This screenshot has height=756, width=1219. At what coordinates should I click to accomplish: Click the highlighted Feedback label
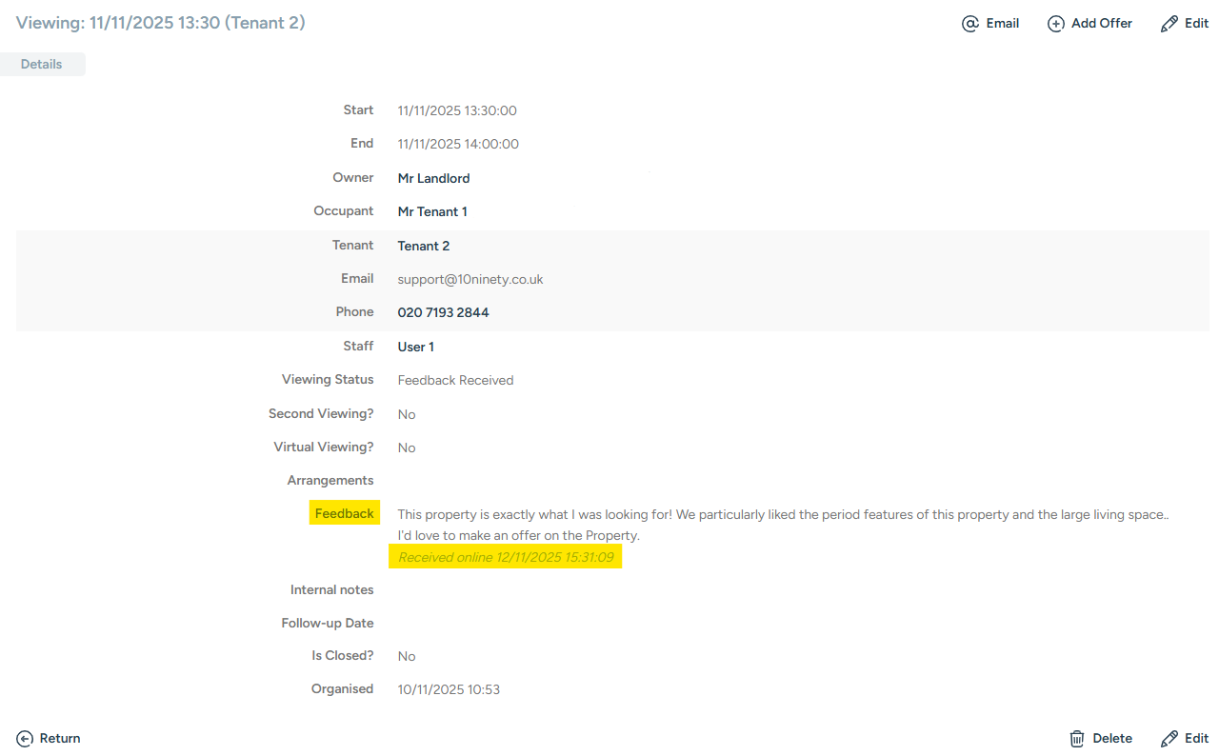[344, 513]
